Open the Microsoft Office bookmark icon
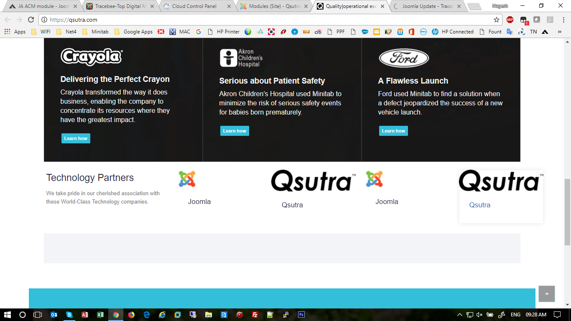 coord(412,32)
